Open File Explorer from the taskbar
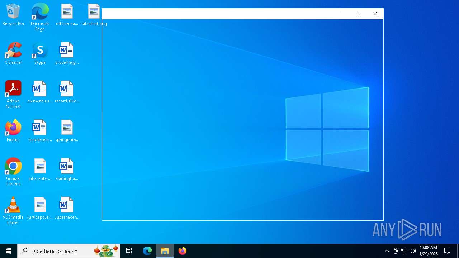 (x=165, y=251)
